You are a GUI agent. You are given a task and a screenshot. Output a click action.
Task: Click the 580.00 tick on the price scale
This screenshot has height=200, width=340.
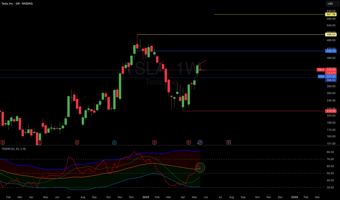(x=331, y=19)
